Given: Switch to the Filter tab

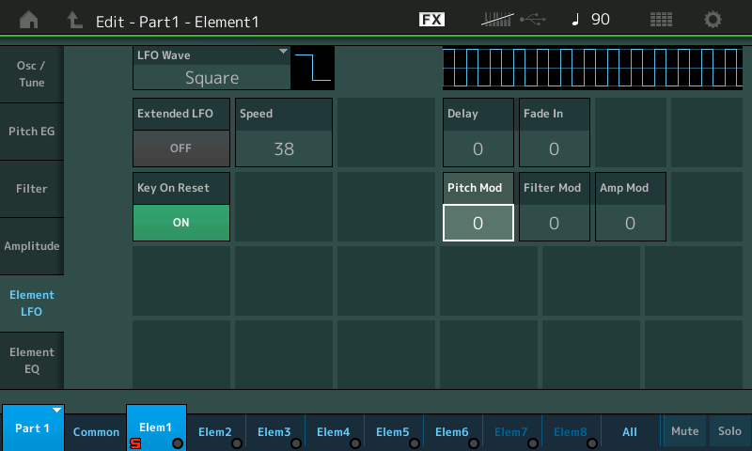Looking at the screenshot, I should [32, 189].
